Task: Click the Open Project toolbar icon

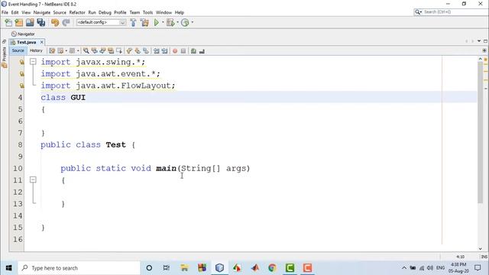Action: tap(30, 22)
